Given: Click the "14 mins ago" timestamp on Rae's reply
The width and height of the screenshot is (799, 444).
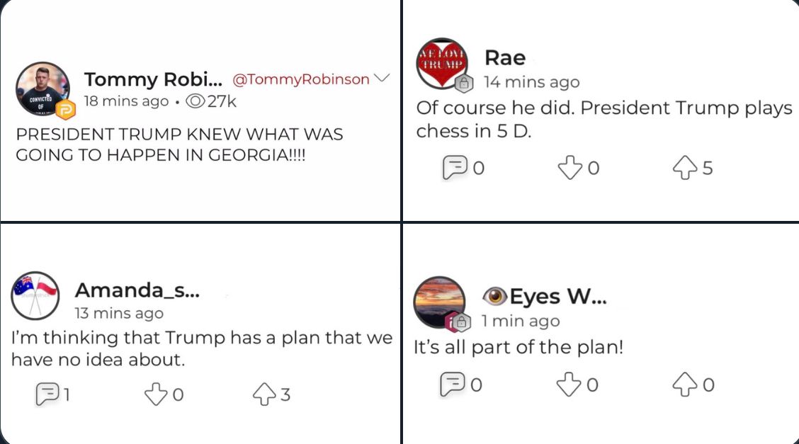Looking at the screenshot, I should 531,82.
